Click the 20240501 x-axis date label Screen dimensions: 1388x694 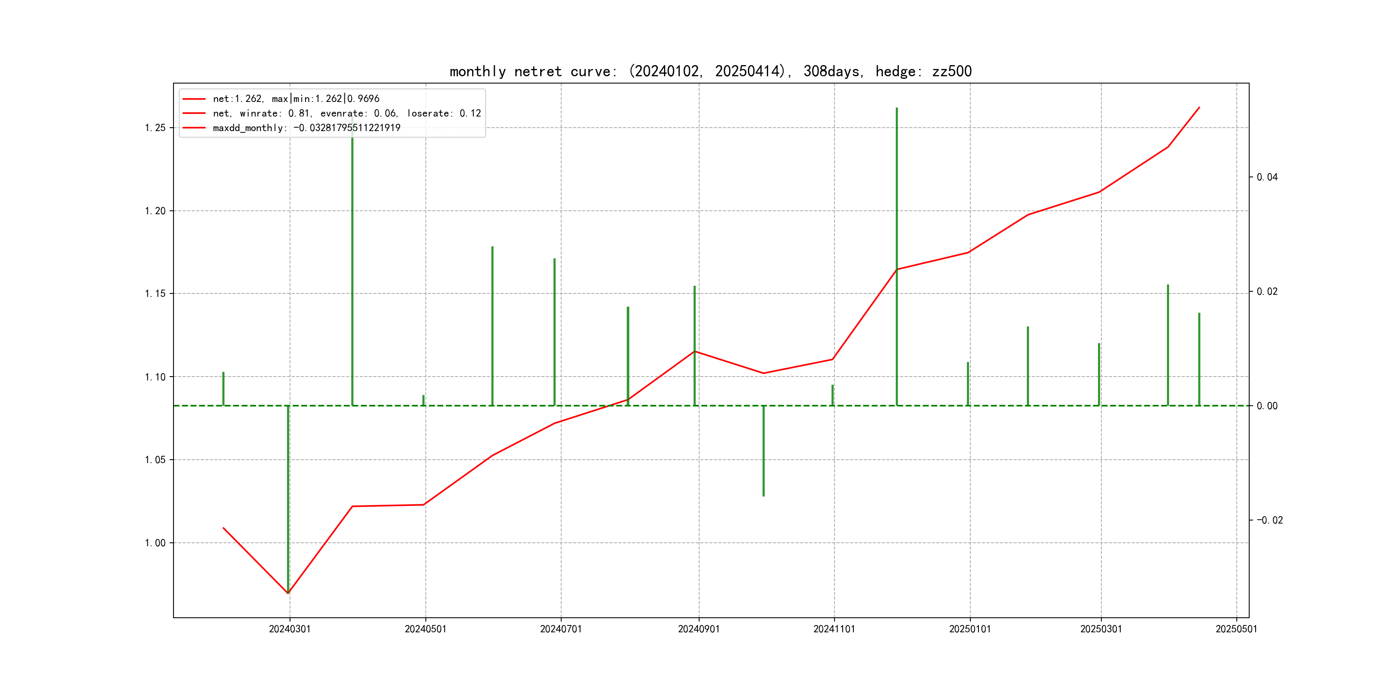point(425,629)
